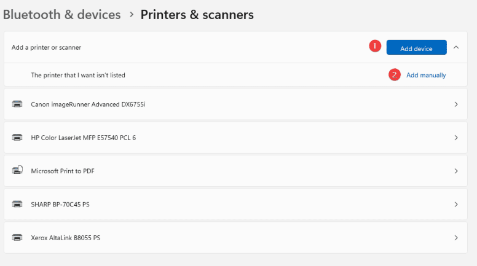The image size is (477, 266).
Task: Click the Microsoft Print to PDF icon
Action: point(17,171)
